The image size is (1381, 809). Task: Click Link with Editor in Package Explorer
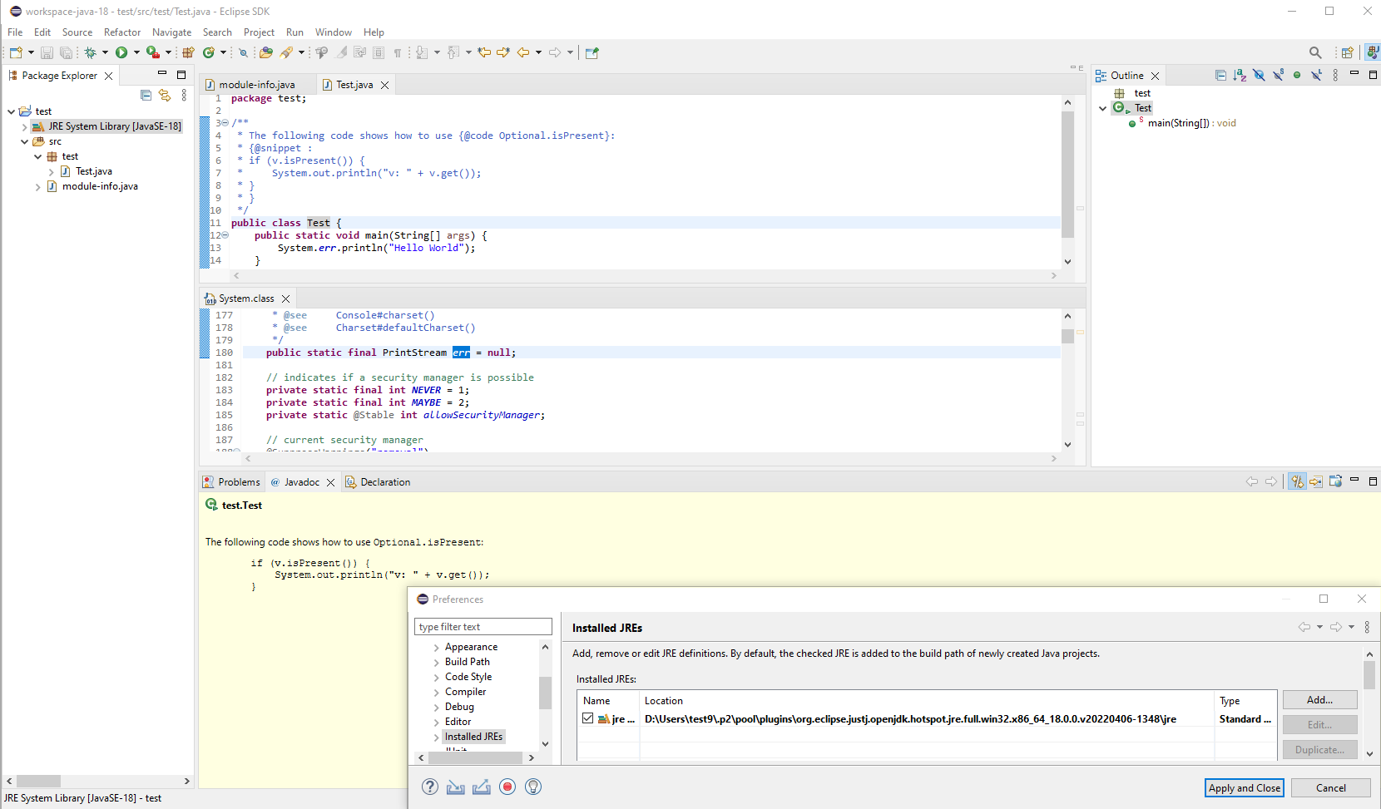point(165,96)
